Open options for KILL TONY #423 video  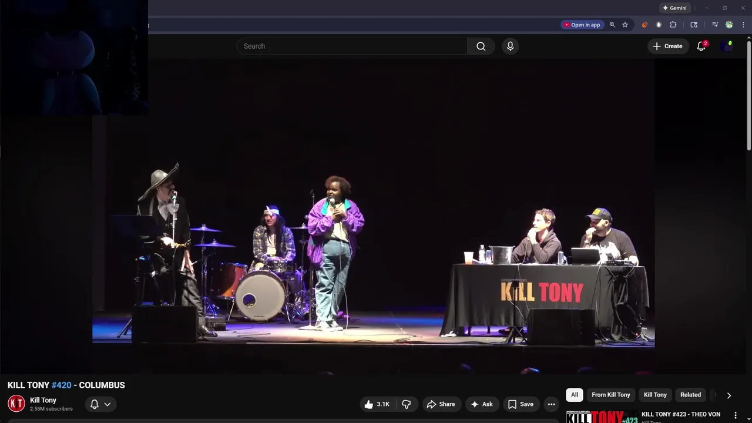coord(735,415)
